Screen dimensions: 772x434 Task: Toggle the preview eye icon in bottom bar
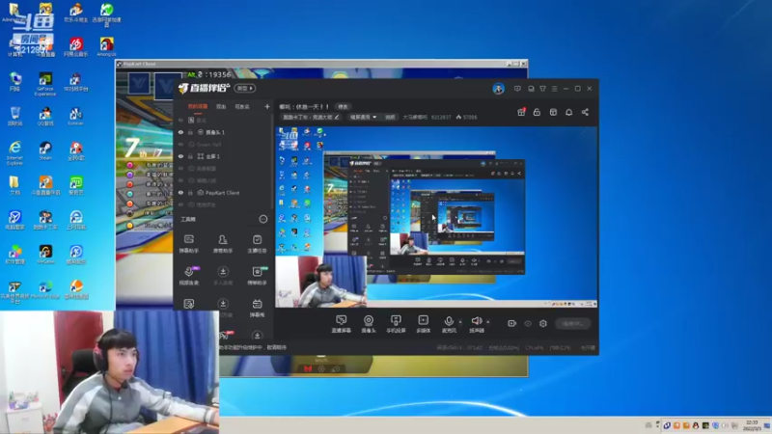click(528, 323)
